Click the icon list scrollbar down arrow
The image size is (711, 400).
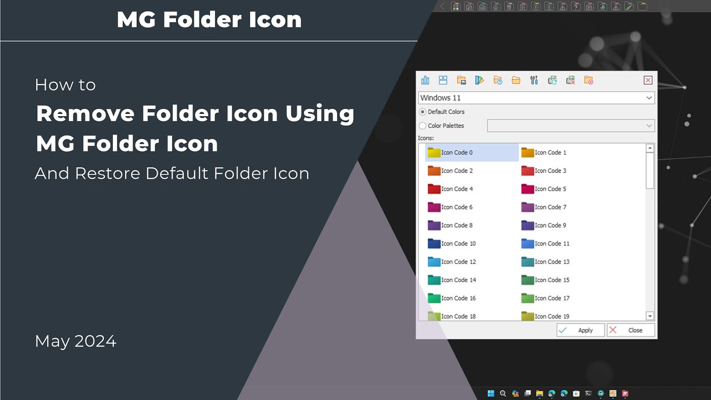[650, 316]
